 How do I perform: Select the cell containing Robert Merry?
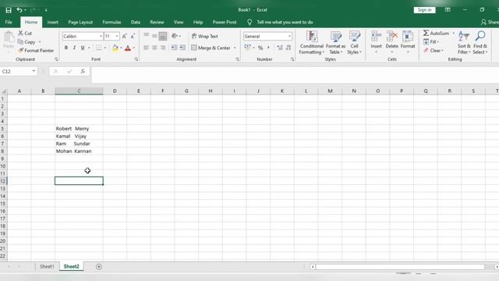[79, 129]
